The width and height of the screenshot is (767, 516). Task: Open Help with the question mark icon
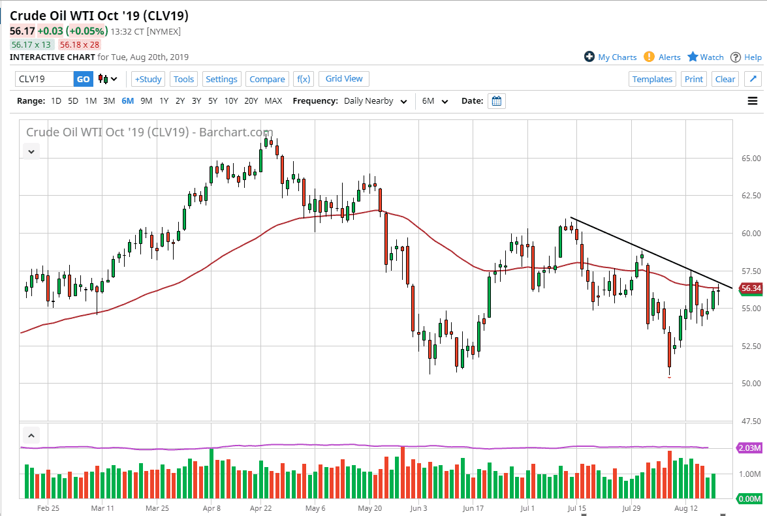736,57
